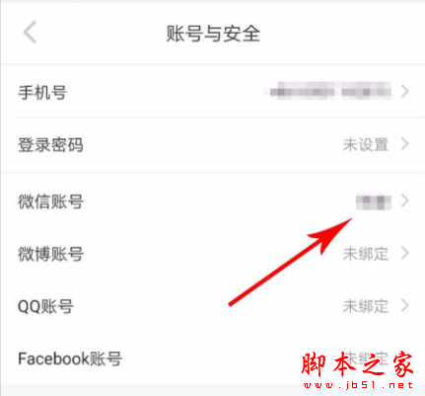The image size is (425, 396).
Task: Click the chevron in the 登录密码 row
Action: (x=405, y=144)
